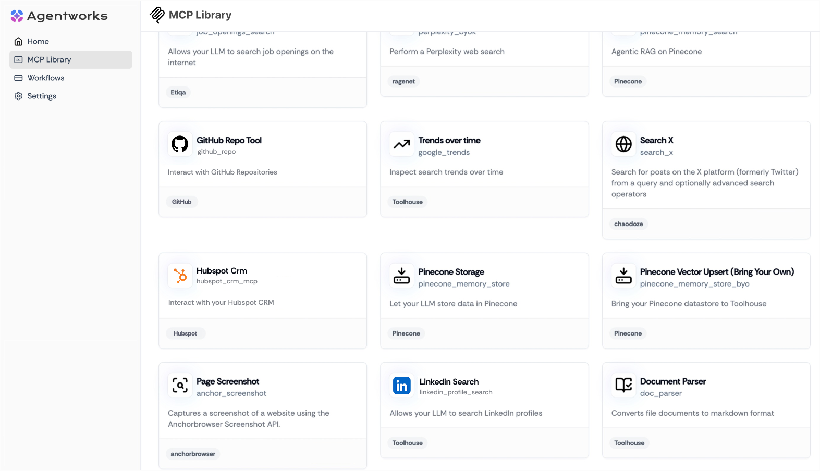The image size is (820, 471).
Task: Select MCP Library in the sidebar
Action: pyautogui.click(x=49, y=60)
